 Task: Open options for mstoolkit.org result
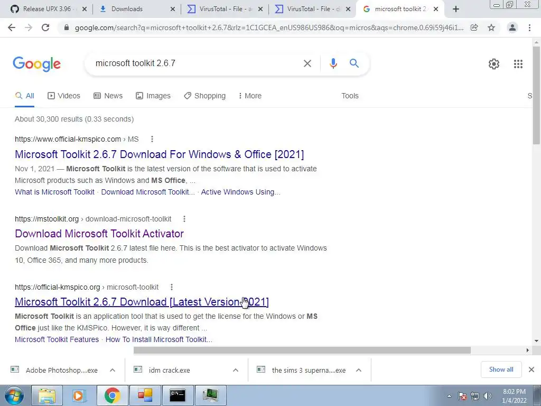tap(184, 219)
